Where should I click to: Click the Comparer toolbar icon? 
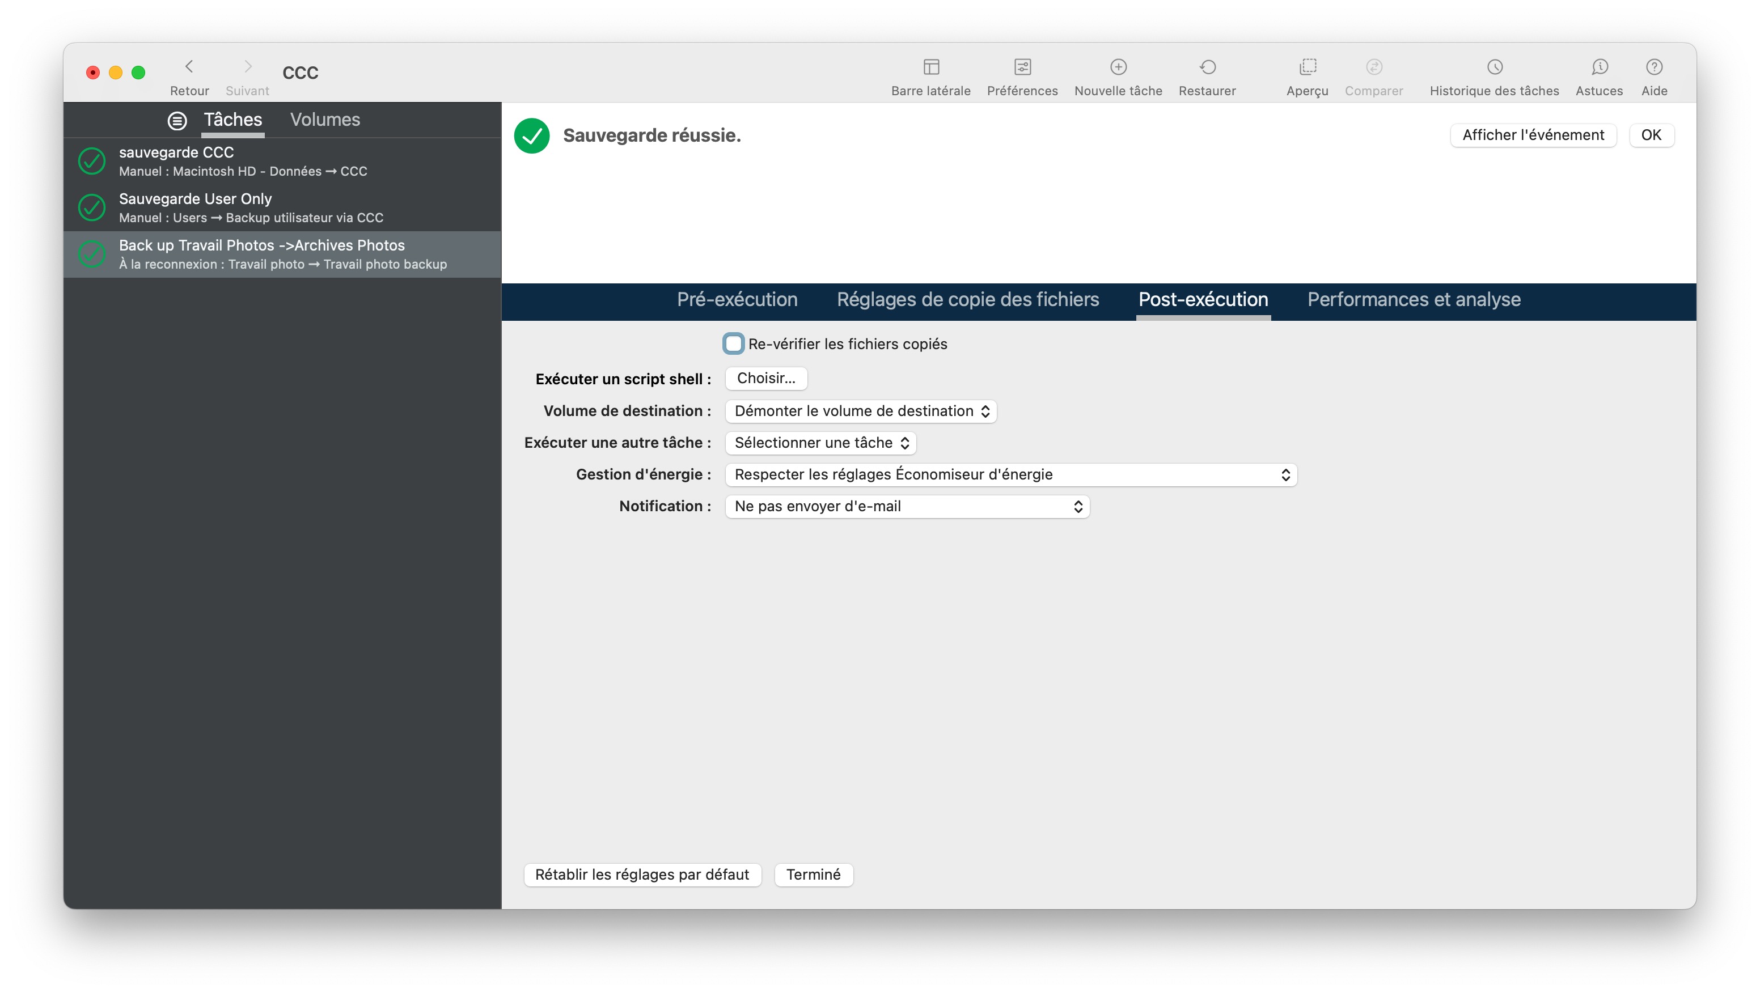coord(1373,67)
